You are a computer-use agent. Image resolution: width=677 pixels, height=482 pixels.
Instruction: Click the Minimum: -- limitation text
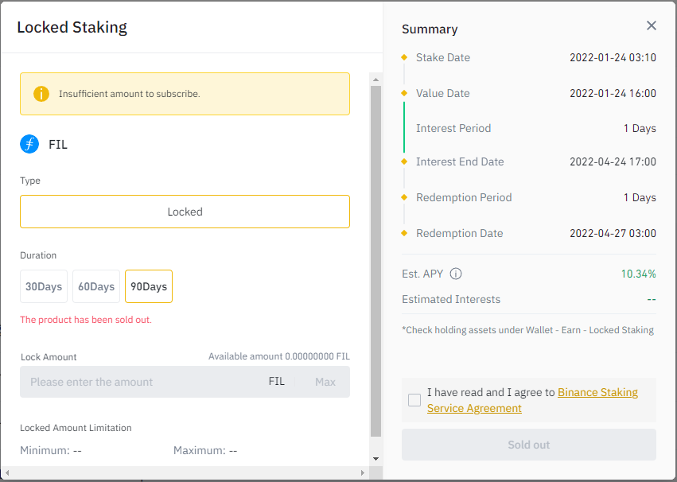[50, 450]
